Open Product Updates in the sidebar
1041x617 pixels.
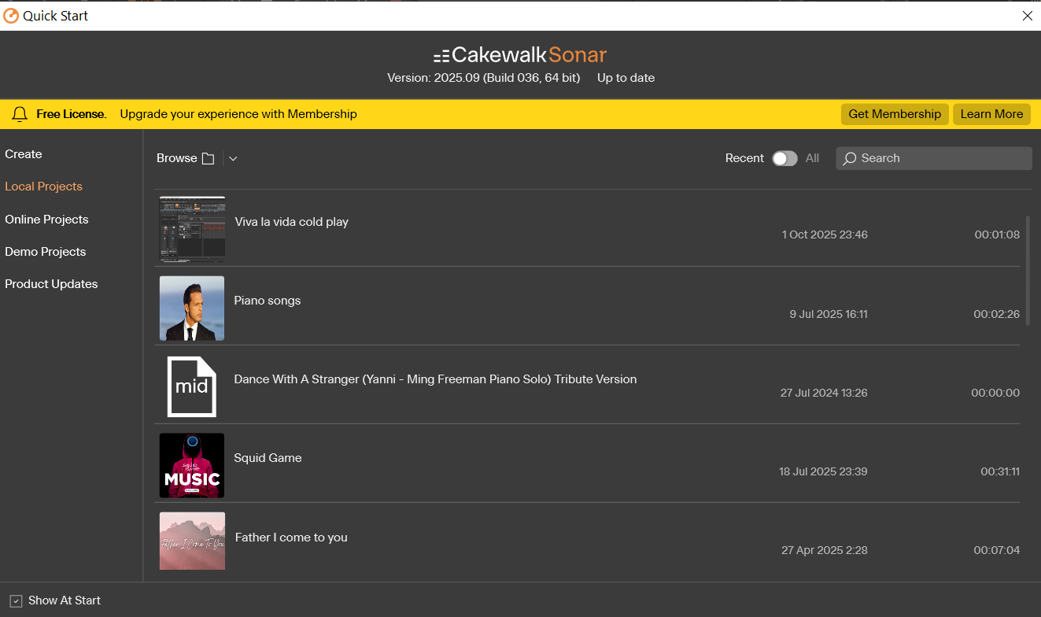click(51, 284)
